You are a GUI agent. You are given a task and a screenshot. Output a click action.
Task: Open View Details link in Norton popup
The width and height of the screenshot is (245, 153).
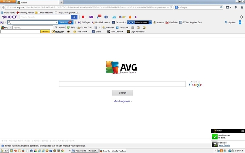pyautogui.click(x=224, y=145)
